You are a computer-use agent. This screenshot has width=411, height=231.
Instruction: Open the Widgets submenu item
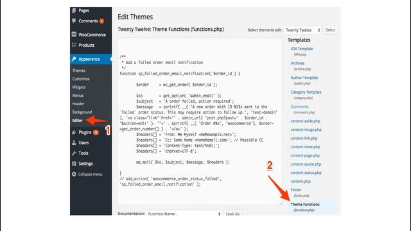tap(78, 87)
